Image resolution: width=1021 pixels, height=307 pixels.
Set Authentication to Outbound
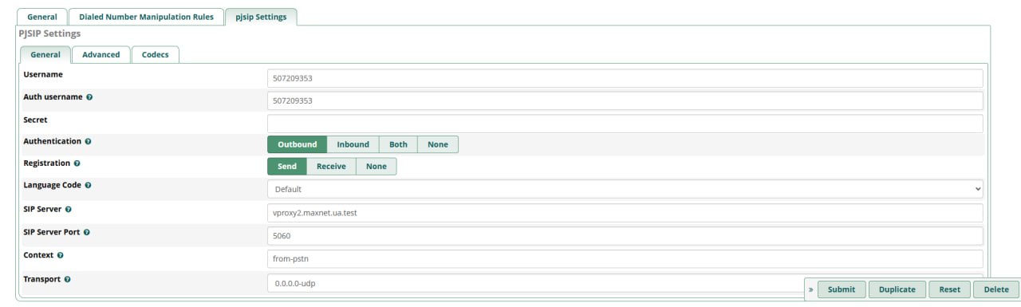coord(297,144)
